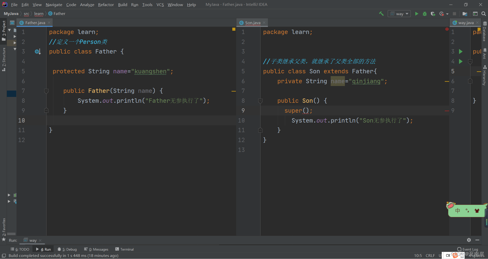Screen dimensions: 488x259
Task: Open the 4: Run tool window
Action: [44, 249]
